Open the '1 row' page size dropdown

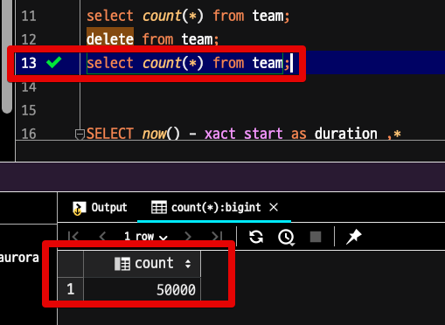pos(146,236)
